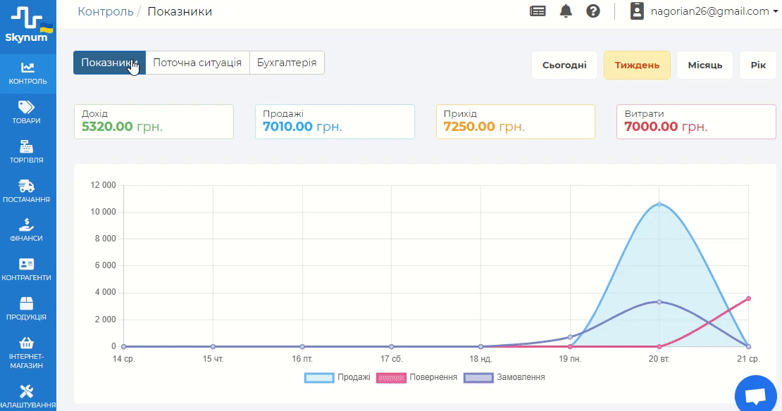
Task: Open the Контроль section in sidebar
Action: (28, 73)
